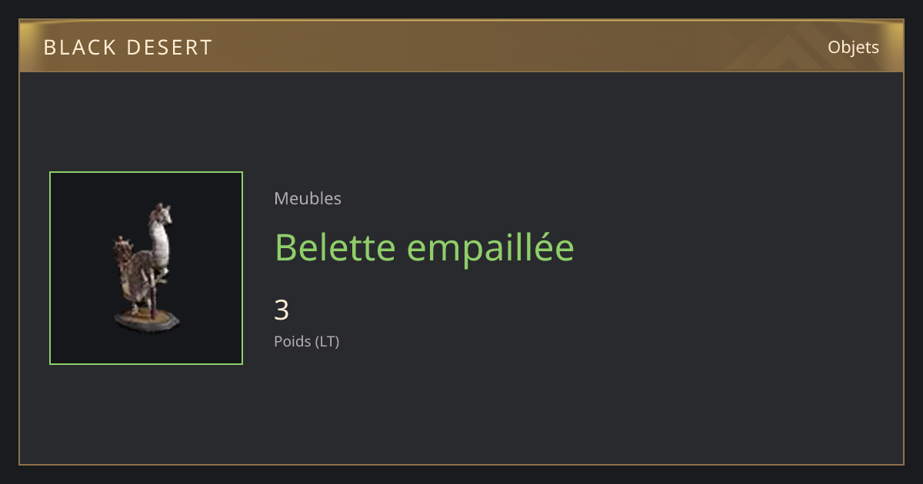
Task: Click the word BLACK in the header
Action: (x=77, y=48)
